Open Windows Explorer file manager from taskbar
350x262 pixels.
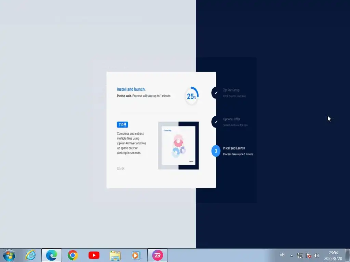pos(115,255)
